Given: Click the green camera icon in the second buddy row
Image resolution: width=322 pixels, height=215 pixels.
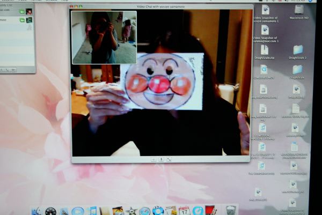Looking at the screenshot, I should coord(22,20).
